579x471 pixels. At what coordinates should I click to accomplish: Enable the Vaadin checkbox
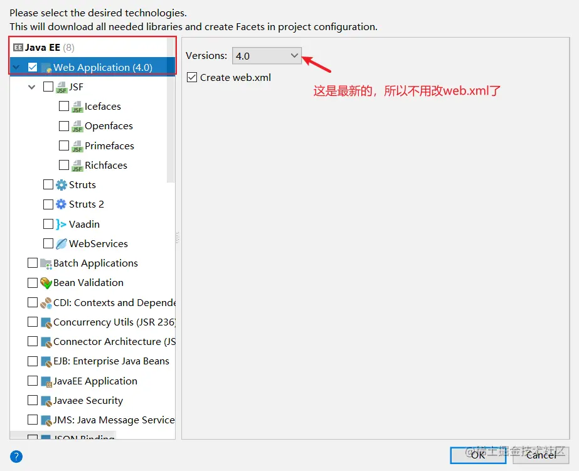(48, 224)
